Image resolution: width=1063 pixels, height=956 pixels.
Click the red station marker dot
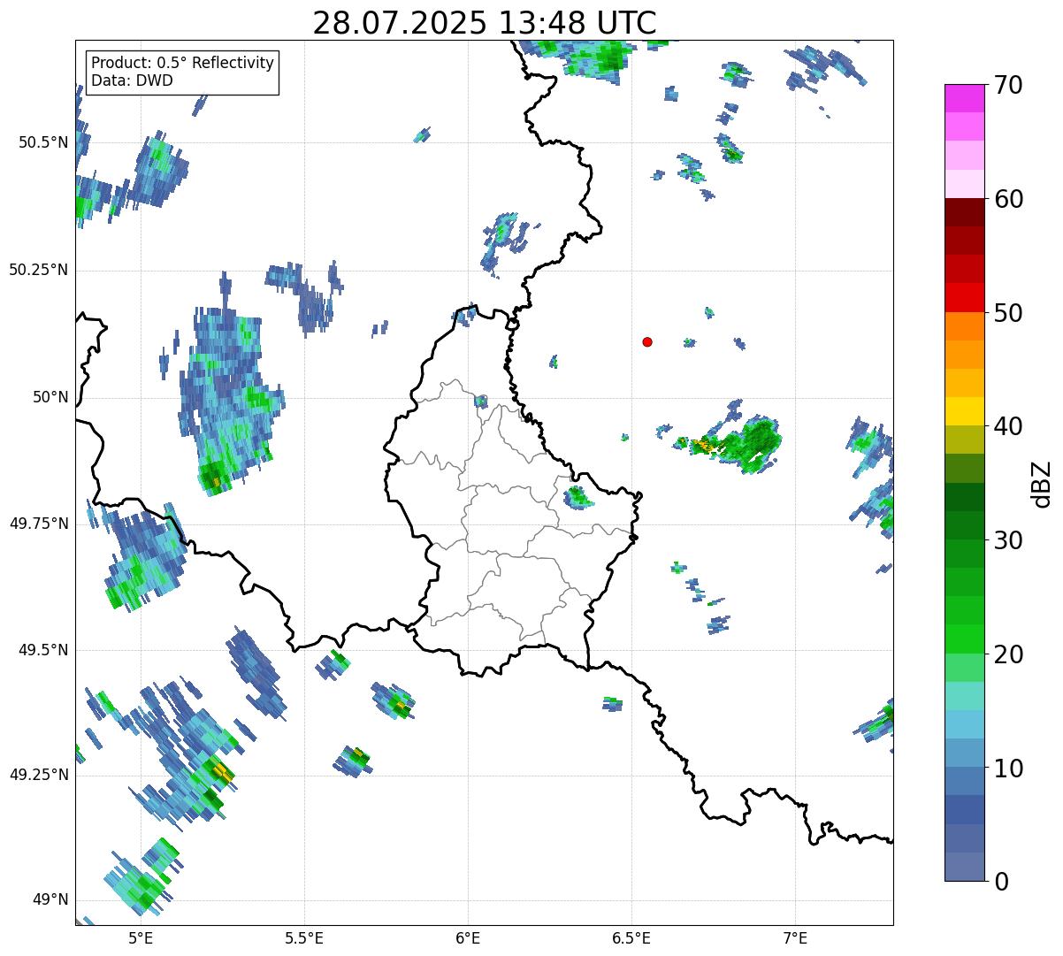click(647, 342)
